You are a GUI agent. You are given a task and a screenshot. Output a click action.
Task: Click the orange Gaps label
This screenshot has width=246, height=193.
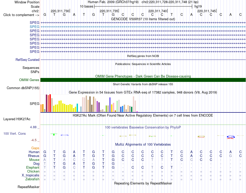tap(35, 148)
